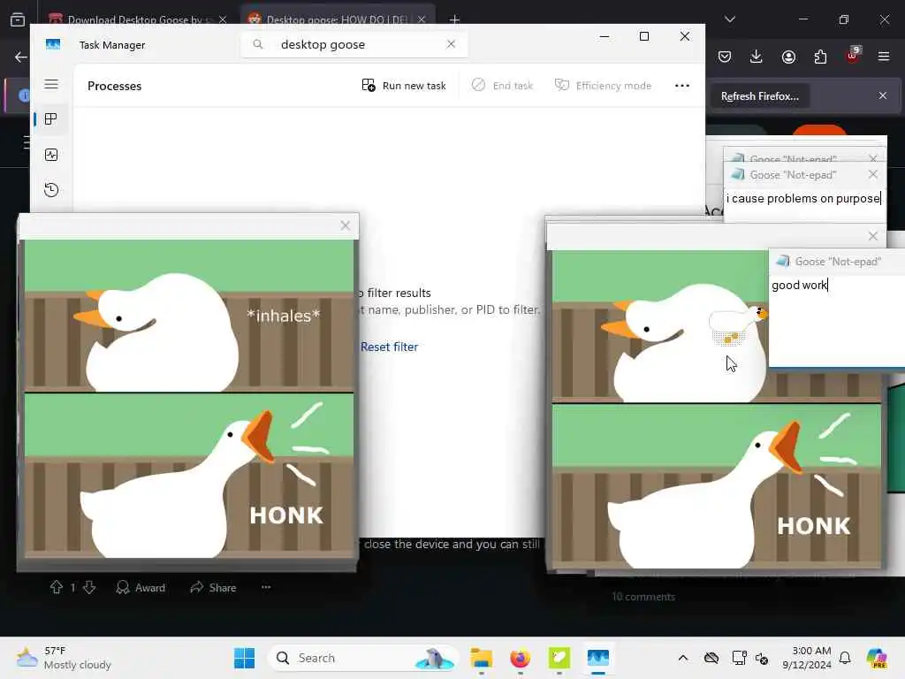Open a new Firefox tab
Screen dimensions: 905x679
click(454, 19)
